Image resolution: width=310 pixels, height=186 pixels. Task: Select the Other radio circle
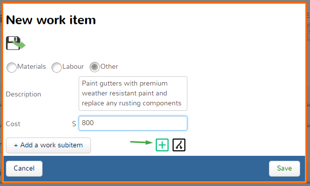pyautogui.click(x=94, y=67)
